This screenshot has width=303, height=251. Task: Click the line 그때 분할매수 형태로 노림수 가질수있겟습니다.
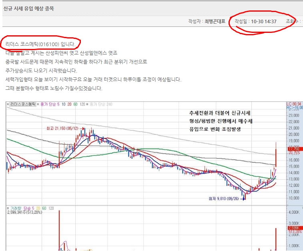point(54,88)
